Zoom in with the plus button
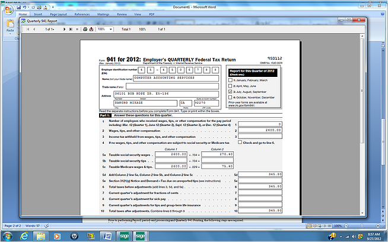Screen dimensions: 388x242 coord(378,225)
